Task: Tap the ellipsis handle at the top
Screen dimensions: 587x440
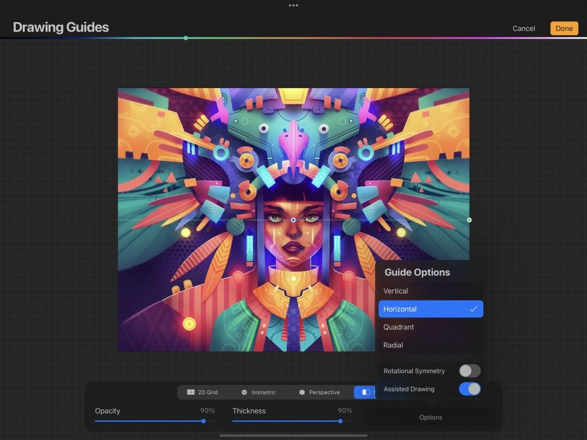Action: click(x=293, y=5)
